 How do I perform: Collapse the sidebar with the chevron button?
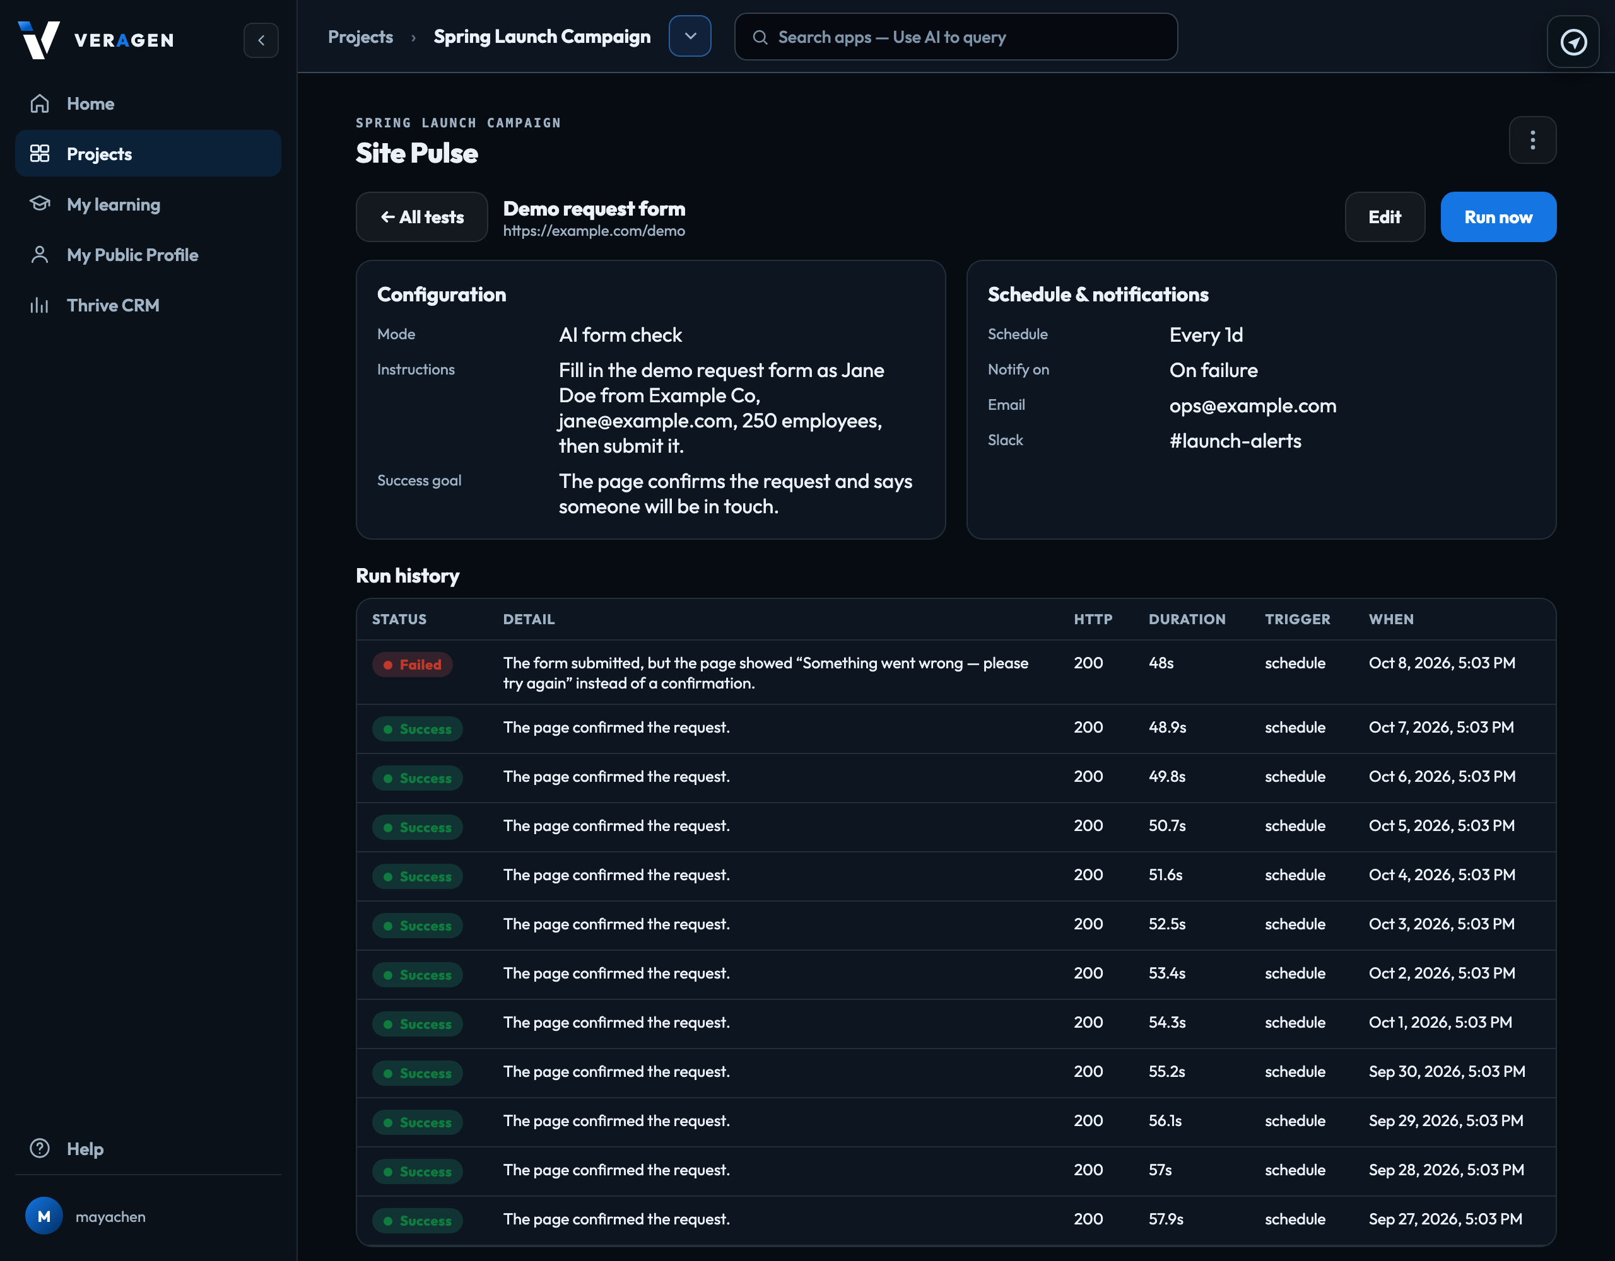coord(261,40)
